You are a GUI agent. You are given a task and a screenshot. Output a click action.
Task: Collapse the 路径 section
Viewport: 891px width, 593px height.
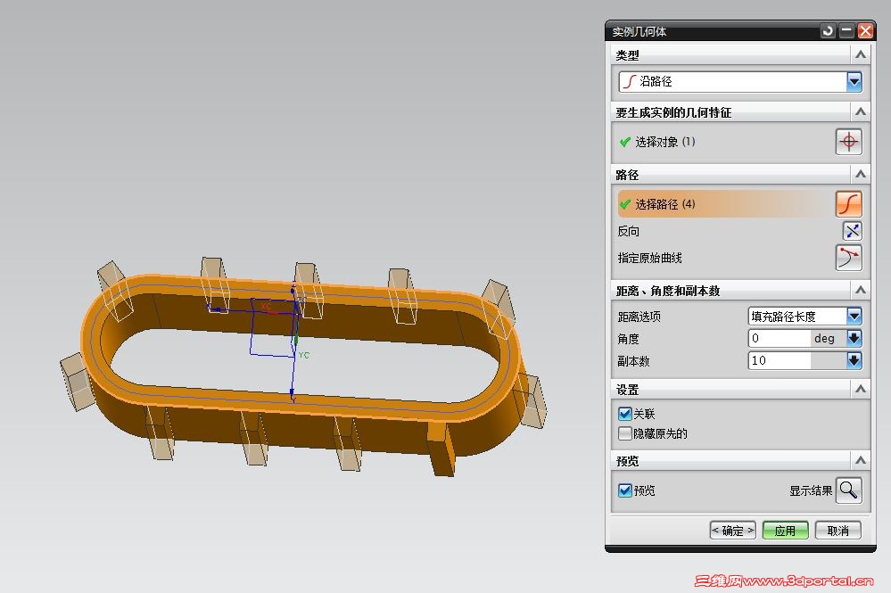861,175
